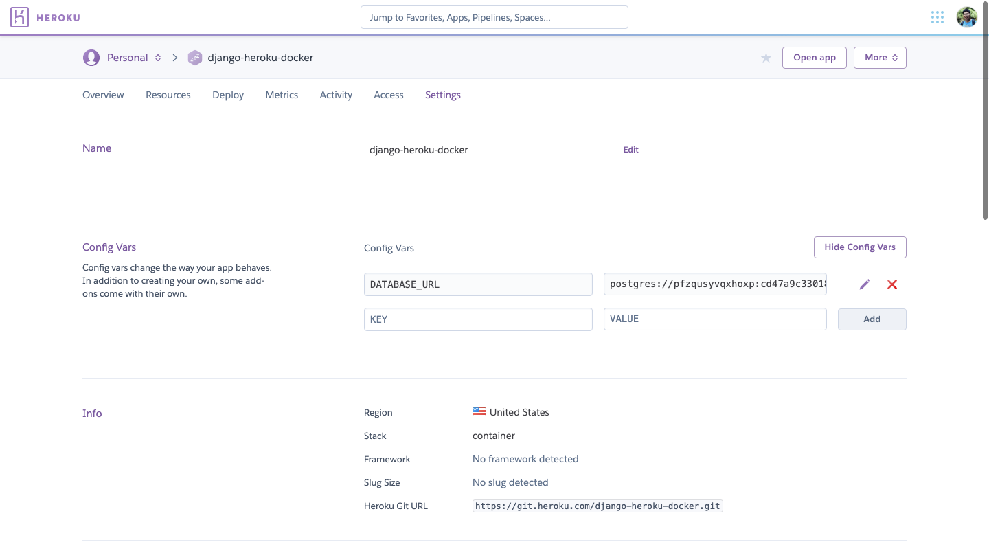Click the Info section heading

92,414
